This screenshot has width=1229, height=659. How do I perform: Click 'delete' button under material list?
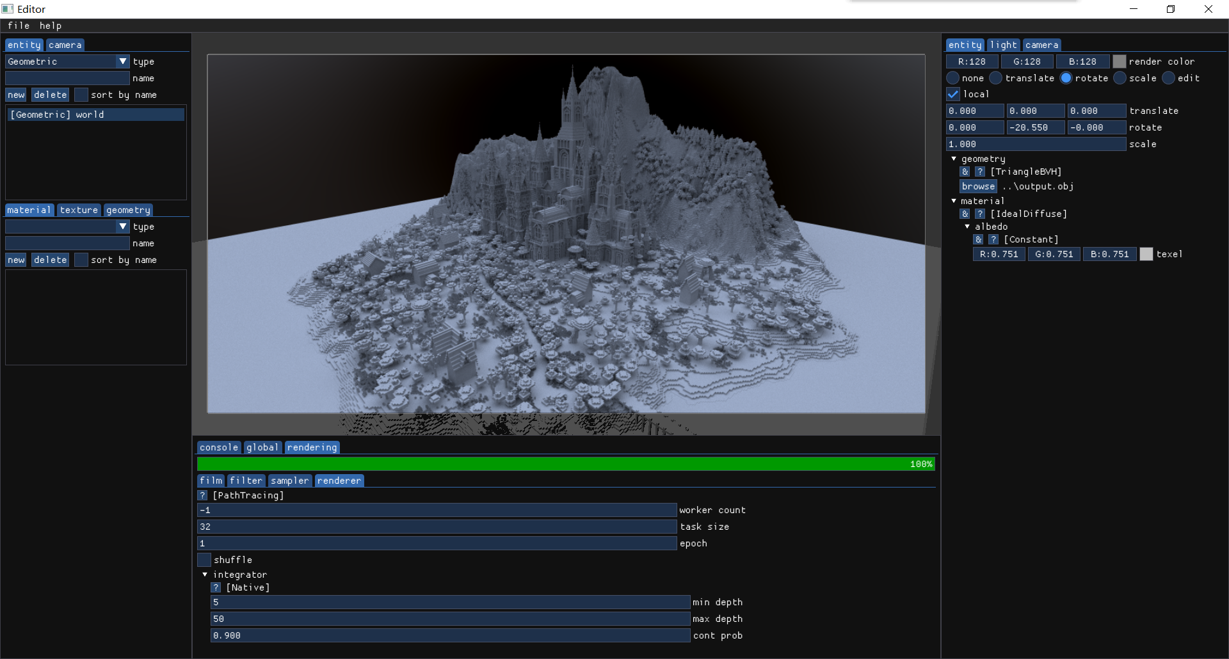[x=51, y=260]
